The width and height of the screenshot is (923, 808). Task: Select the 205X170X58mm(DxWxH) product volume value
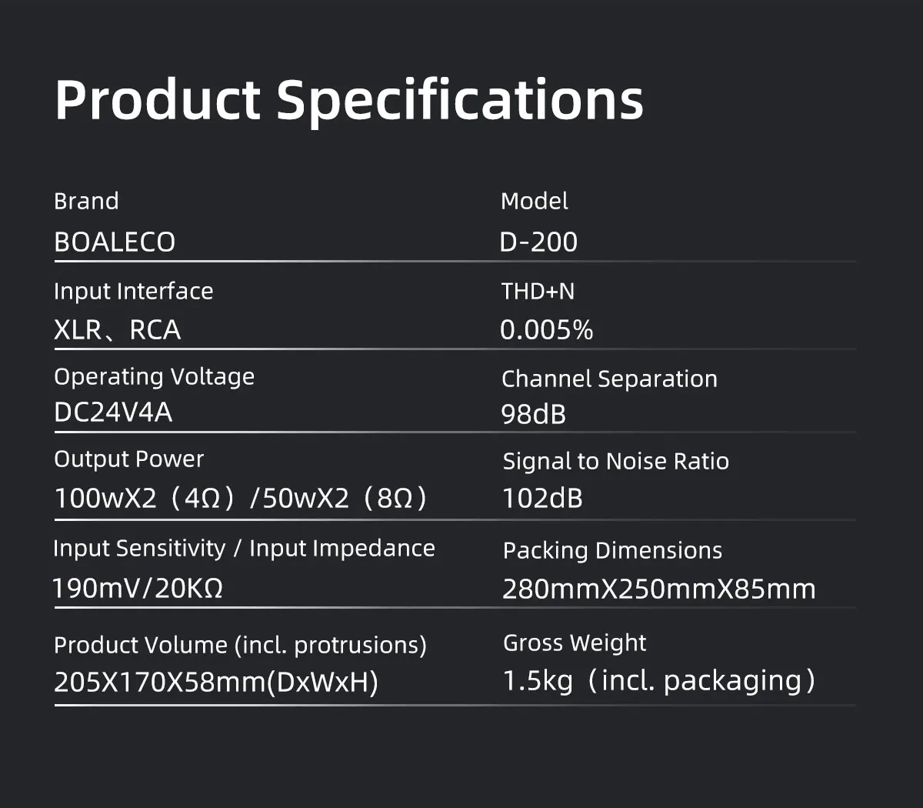(x=216, y=683)
